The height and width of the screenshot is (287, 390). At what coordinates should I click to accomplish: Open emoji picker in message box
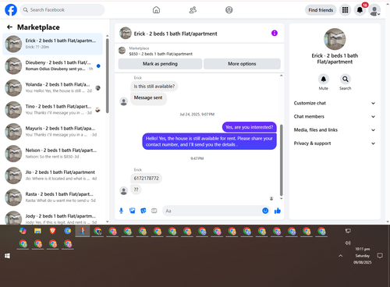[265, 211]
